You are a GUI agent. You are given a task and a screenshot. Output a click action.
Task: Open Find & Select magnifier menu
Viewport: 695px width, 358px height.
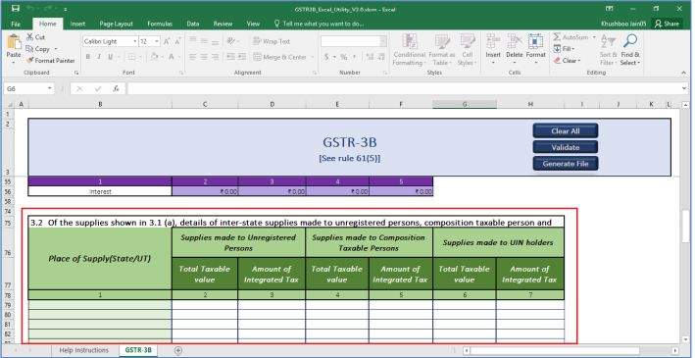coord(630,50)
